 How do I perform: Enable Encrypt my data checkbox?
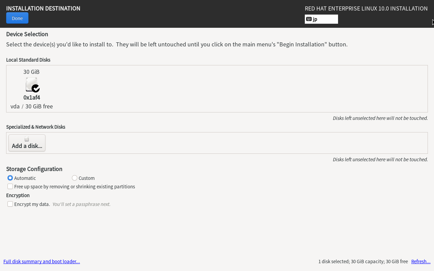(10, 204)
